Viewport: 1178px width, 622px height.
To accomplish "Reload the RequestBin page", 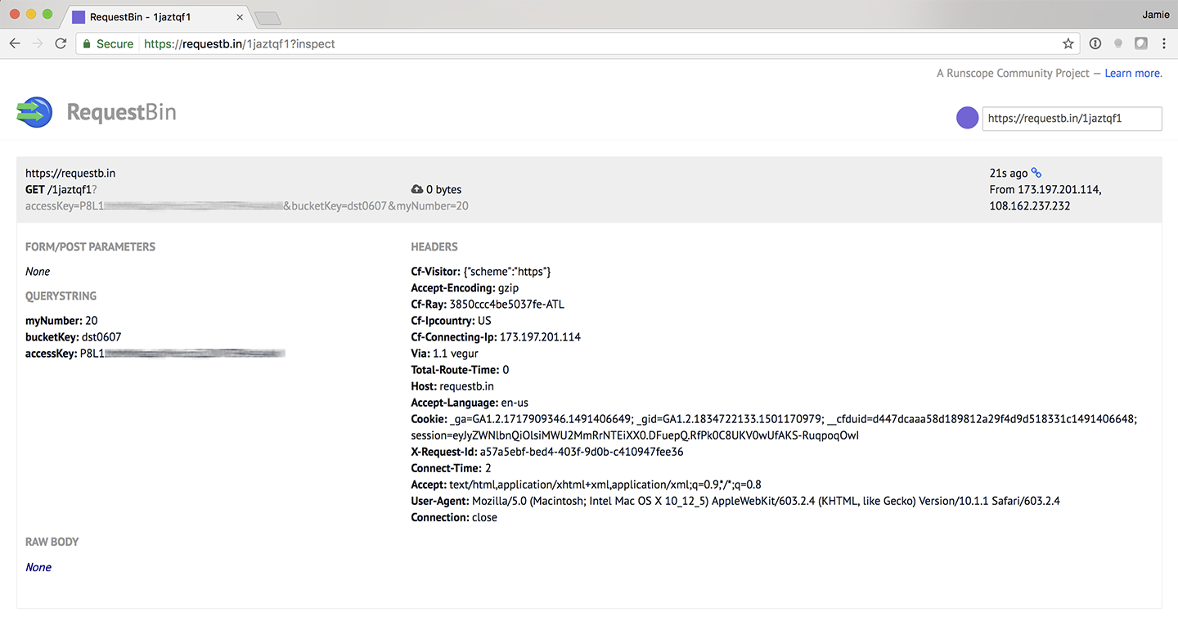I will tap(61, 44).
